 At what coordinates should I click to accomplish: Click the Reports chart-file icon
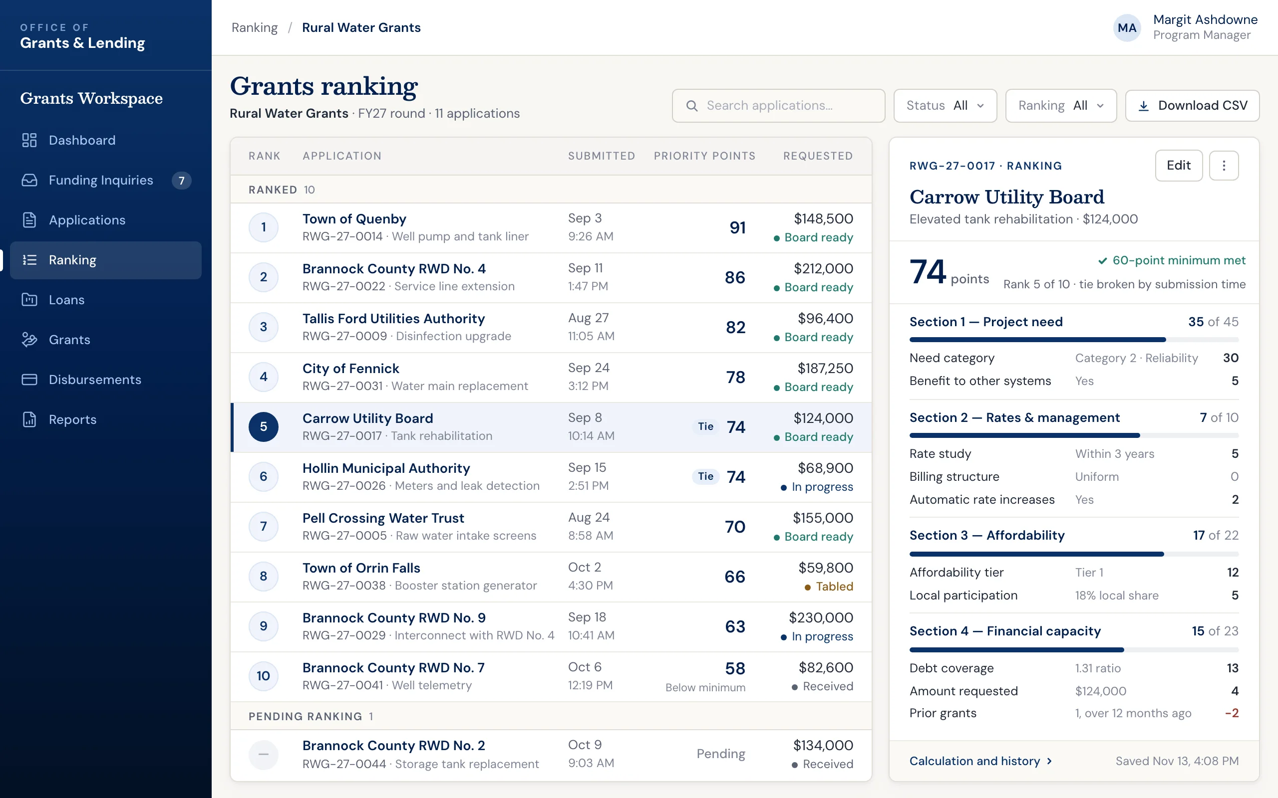click(x=29, y=419)
